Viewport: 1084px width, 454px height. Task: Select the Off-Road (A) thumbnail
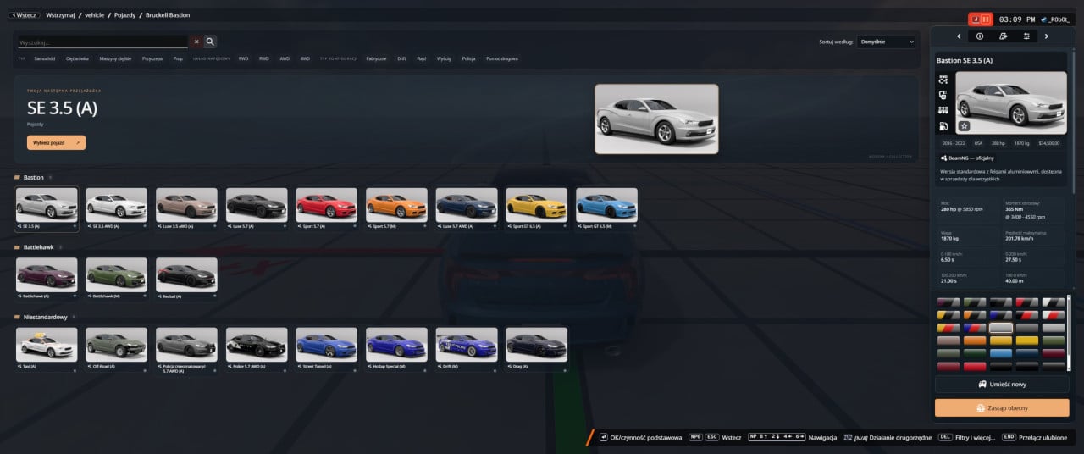116,344
